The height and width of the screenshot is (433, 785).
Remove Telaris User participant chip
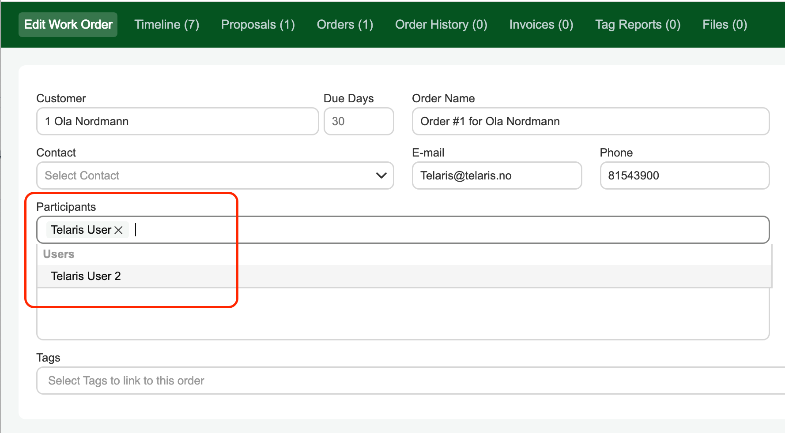[118, 230]
